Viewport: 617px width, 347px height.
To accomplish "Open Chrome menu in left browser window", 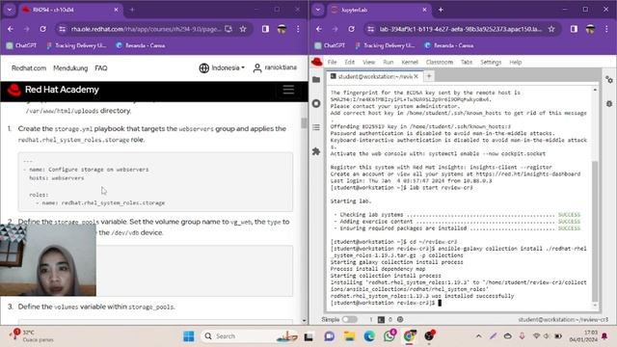I will (x=298, y=29).
